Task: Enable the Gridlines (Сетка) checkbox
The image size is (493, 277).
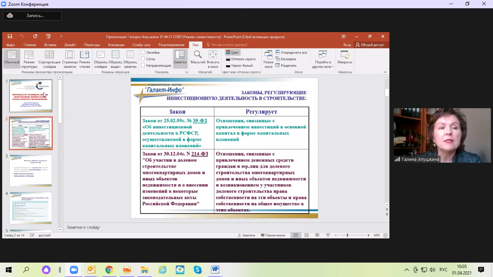Action: pos(143,59)
